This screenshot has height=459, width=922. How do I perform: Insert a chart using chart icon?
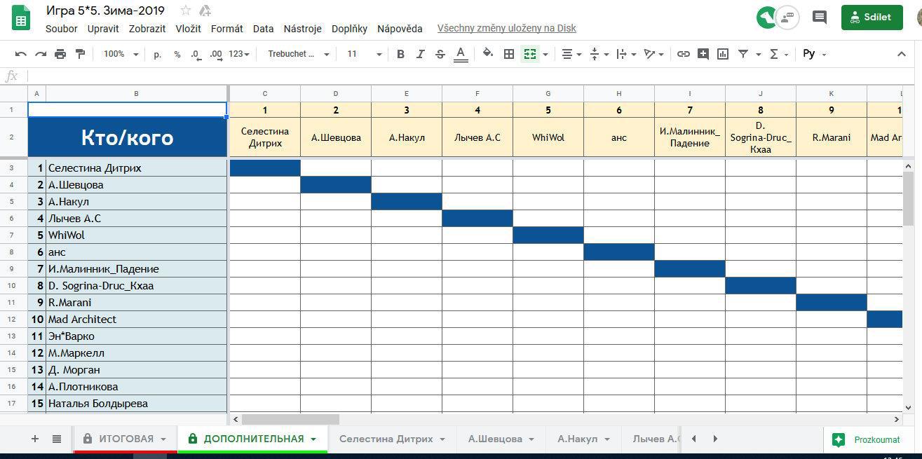tap(723, 54)
